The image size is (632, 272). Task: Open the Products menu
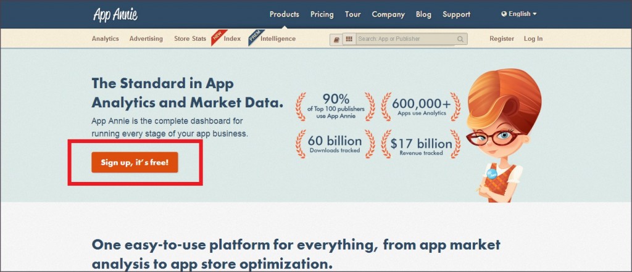pos(284,14)
